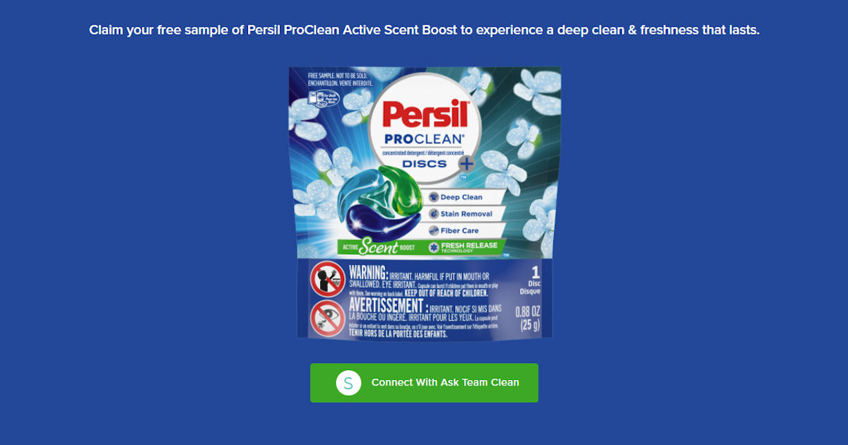This screenshot has width=848, height=445.
Task: Select the Stain Removal icon on package
Action: click(434, 213)
